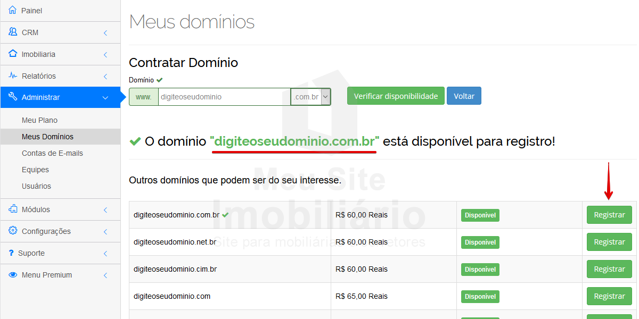Expand the CRM menu chevron

point(105,33)
